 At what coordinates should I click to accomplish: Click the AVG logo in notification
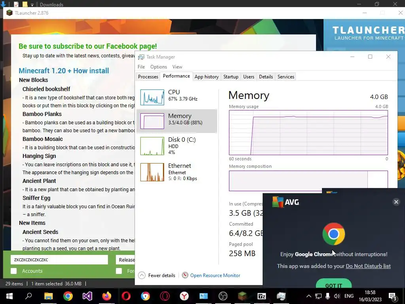coord(286,202)
